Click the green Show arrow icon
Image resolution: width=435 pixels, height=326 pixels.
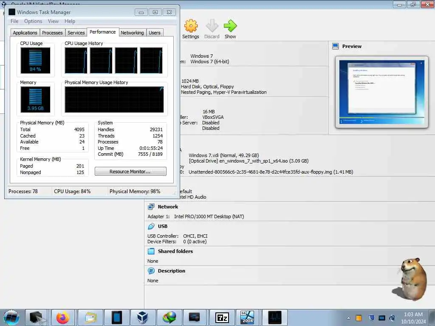(x=230, y=26)
